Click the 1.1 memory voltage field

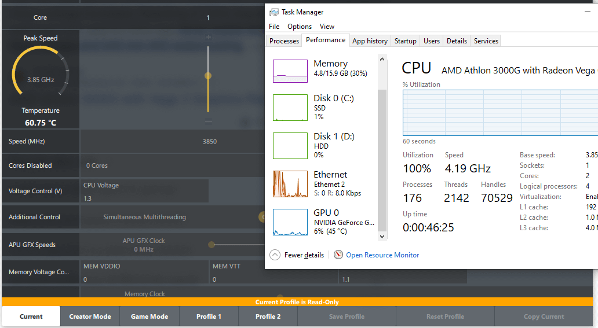(403, 276)
